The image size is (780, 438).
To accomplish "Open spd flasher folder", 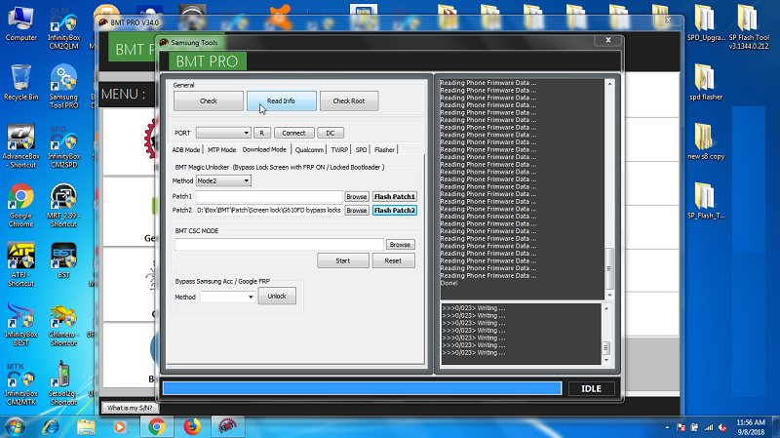I will pyautogui.click(x=706, y=83).
